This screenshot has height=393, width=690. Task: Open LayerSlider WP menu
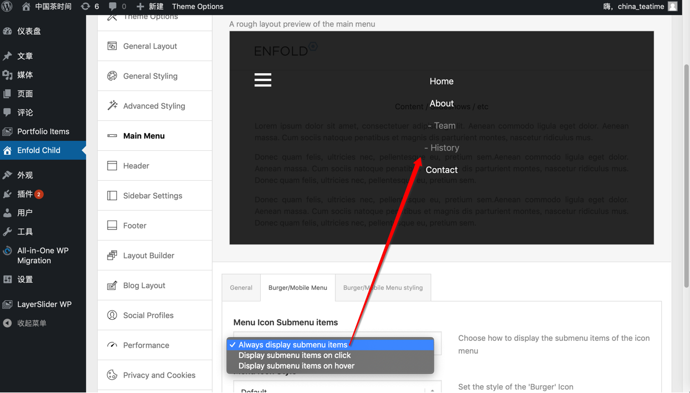(x=43, y=304)
